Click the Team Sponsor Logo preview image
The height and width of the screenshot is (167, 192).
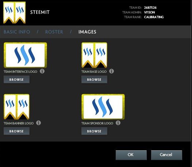[x=103, y=107]
